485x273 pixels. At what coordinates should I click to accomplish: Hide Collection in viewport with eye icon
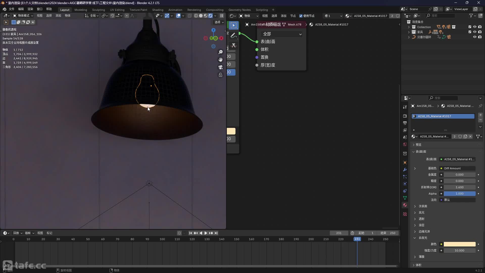tap(475, 27)
